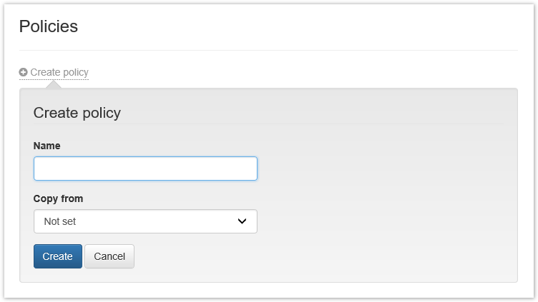Click the divider line below Policies heading
The height and width of the screenshot is (302, 538).
click(268, 50)
